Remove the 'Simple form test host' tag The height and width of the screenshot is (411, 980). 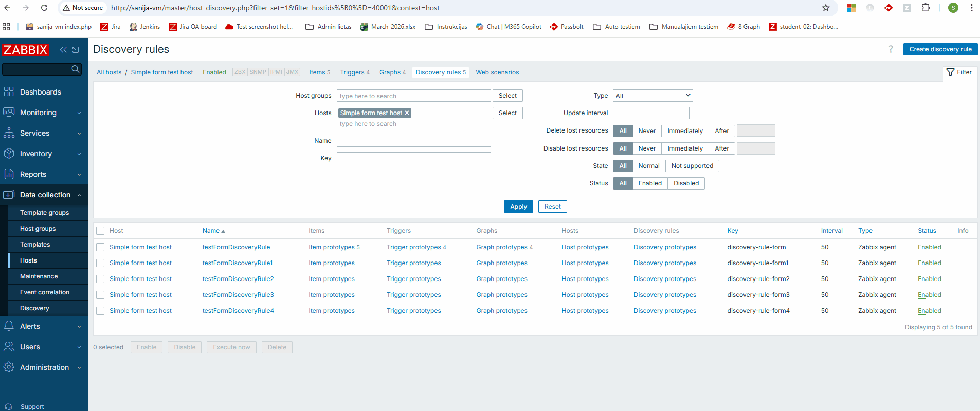(407, 113)
